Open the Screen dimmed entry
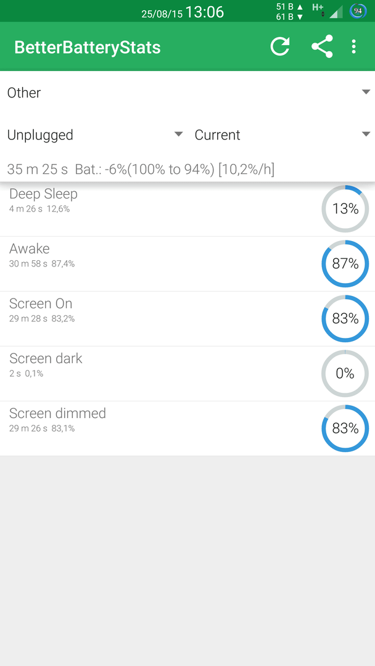375x666 pixels. point(187,429)
